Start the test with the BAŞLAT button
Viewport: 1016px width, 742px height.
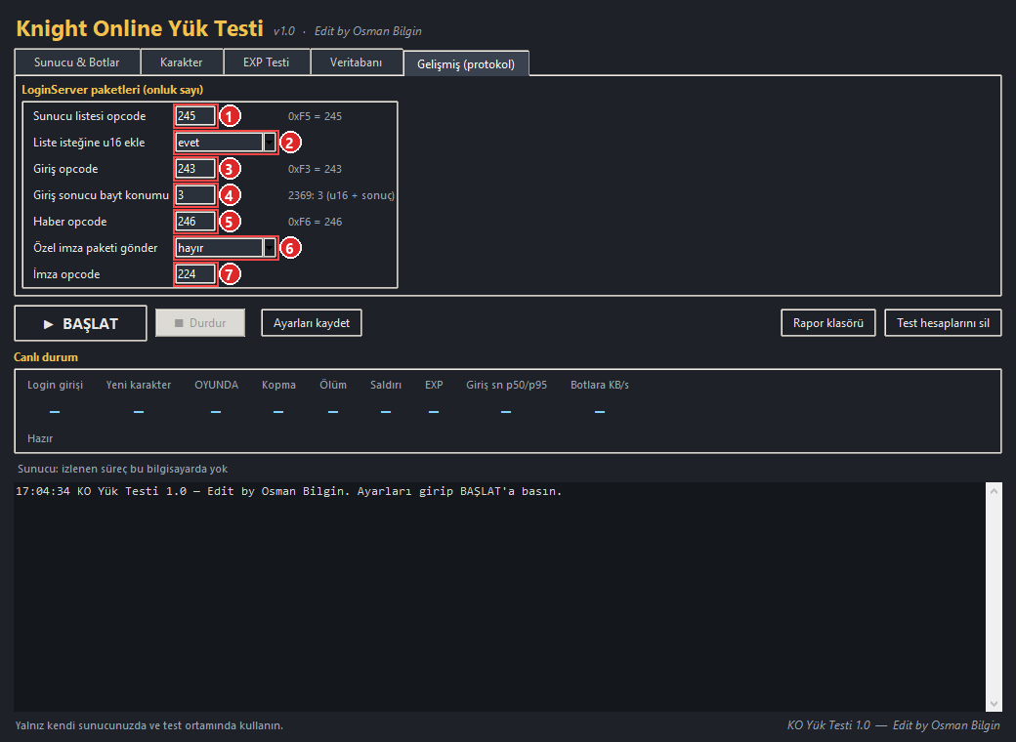80,323
